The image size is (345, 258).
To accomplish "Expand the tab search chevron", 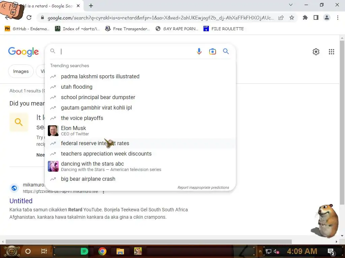I will (291, 5).
